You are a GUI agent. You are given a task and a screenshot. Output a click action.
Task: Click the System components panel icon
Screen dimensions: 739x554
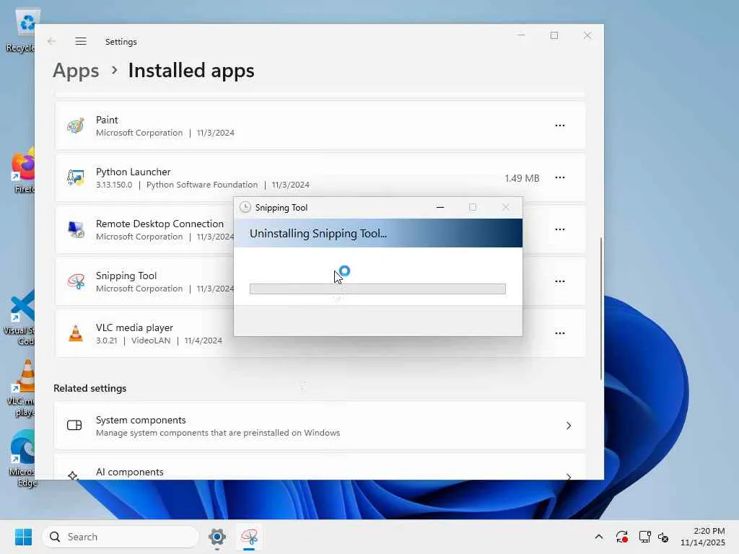click(74, 426)
